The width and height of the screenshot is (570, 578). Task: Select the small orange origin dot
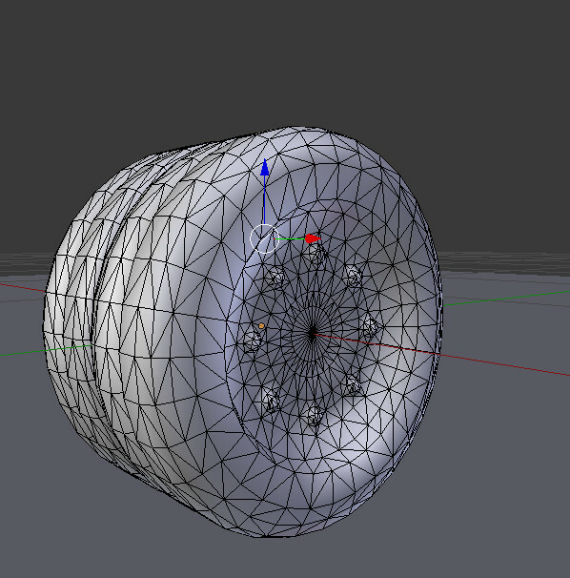coord(261,325)
